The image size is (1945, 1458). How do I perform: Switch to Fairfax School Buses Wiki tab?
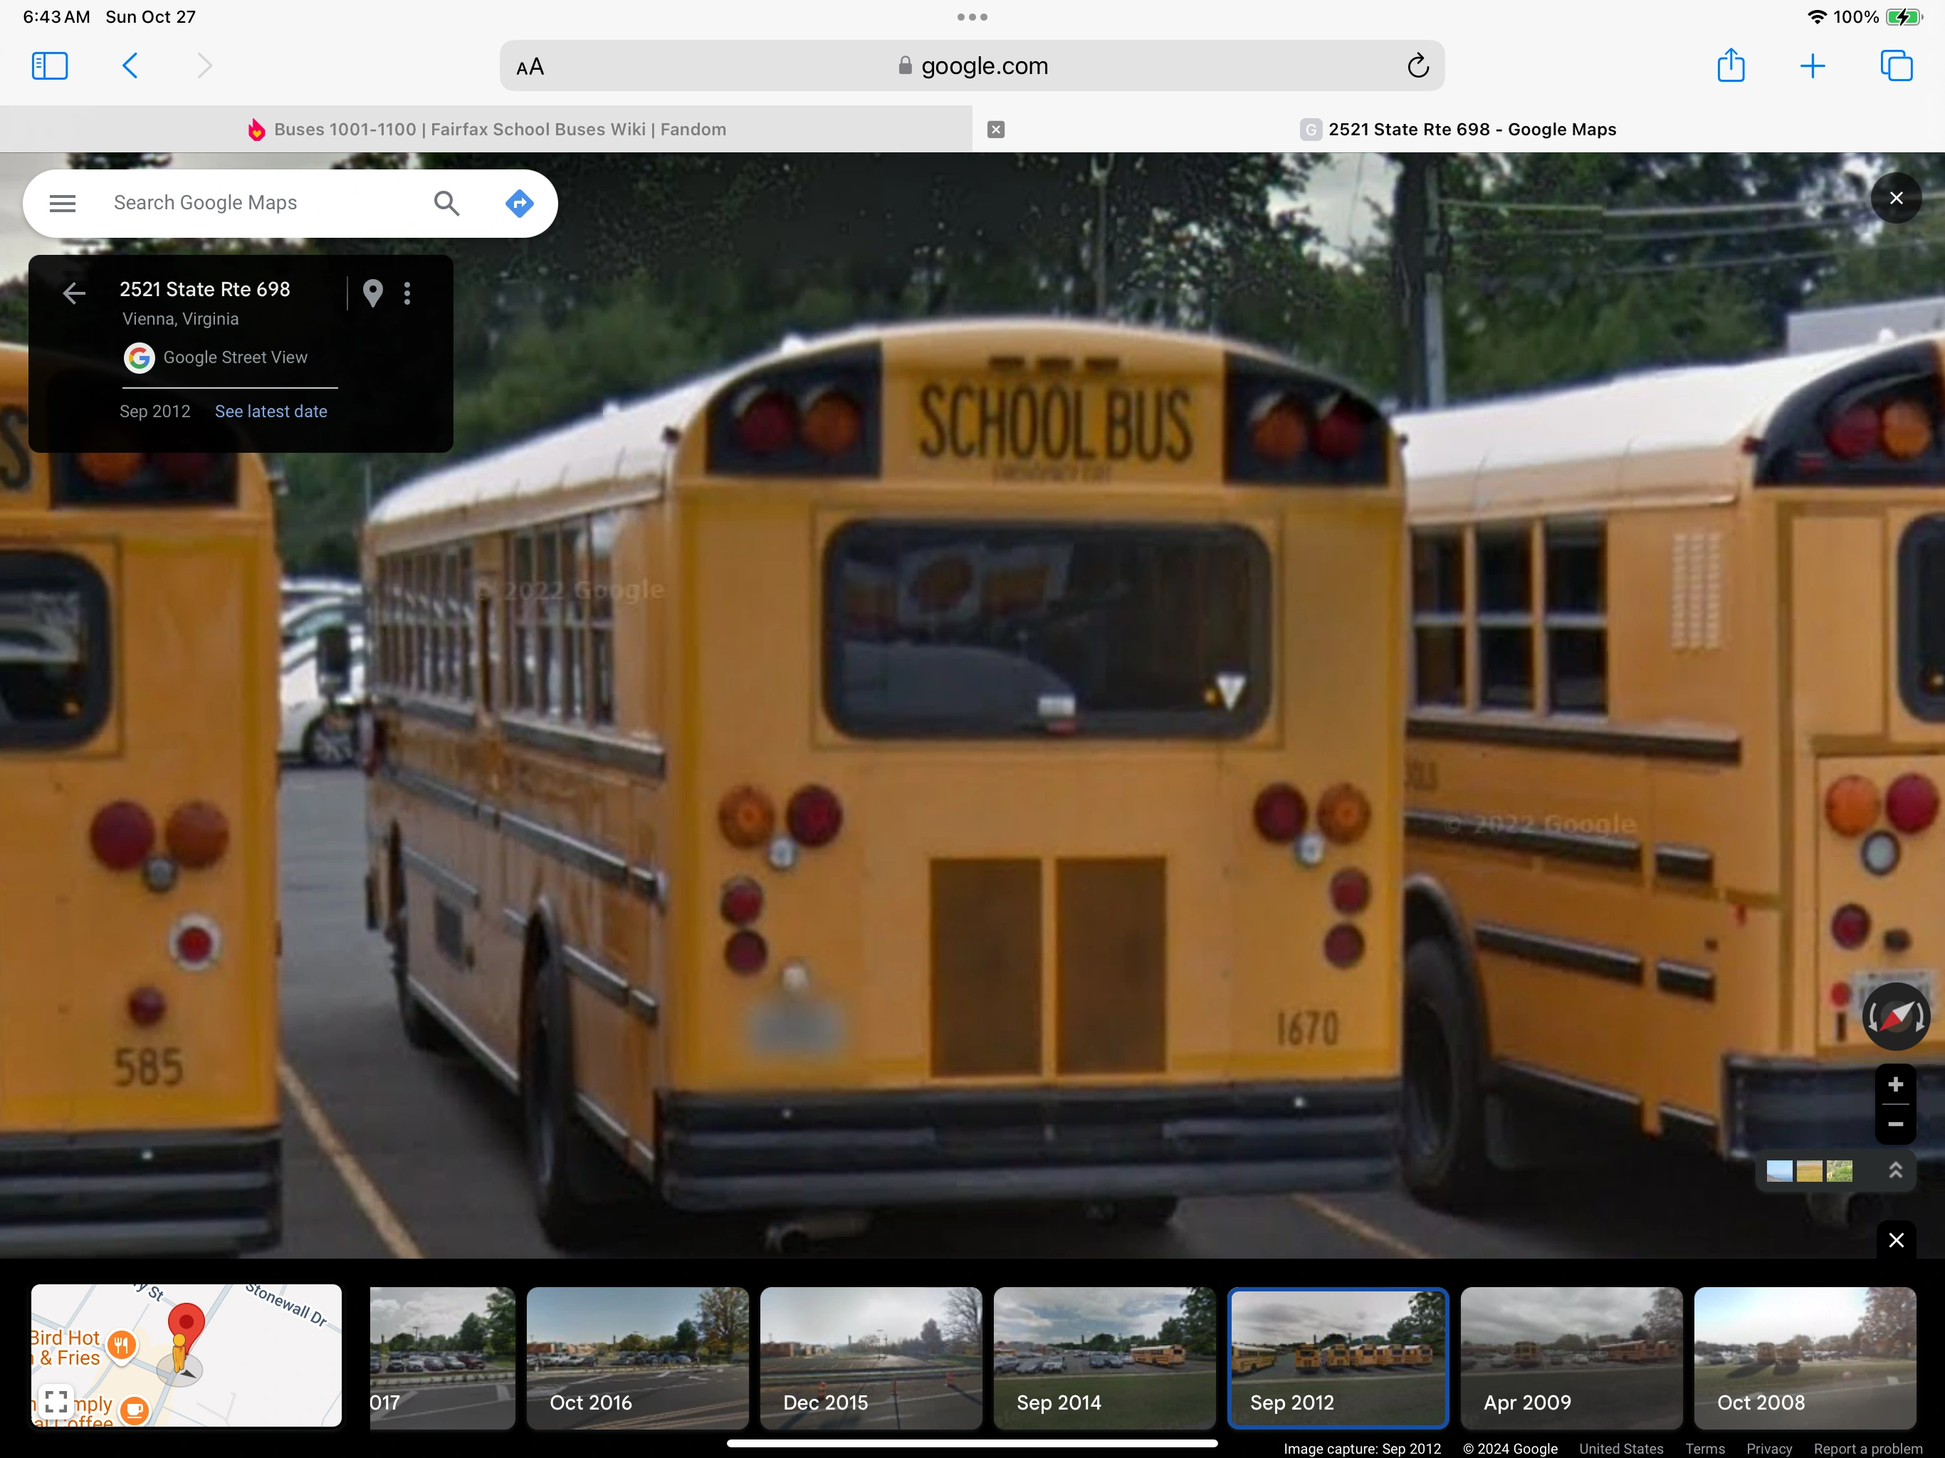(486, 130)
